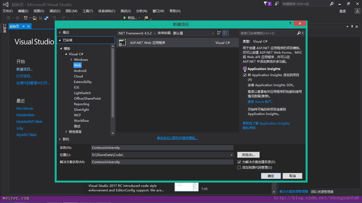The image size is (362, 203).
Task: Click the navigate backward arrow
Action: pos(8,18)
